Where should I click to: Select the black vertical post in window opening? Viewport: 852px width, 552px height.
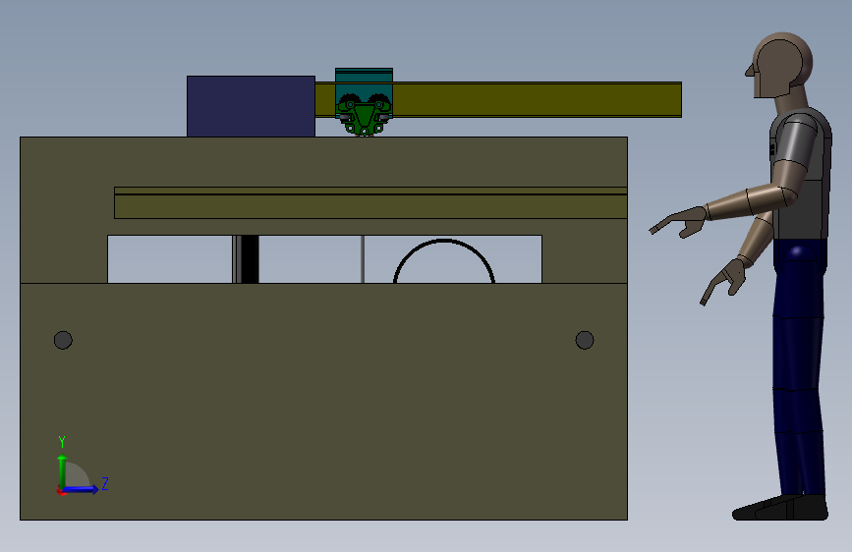coord(249,259)
